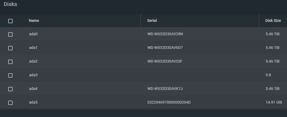Click serial WD-WX52D30AV6D7 entry
This screenshot has width=287, height=117.
click(165, 48)
